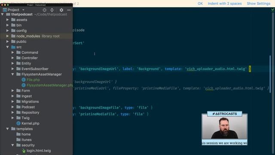Open the Project view dropdown
This screenshot has width=275, height=155.
(x=23, y=10)
